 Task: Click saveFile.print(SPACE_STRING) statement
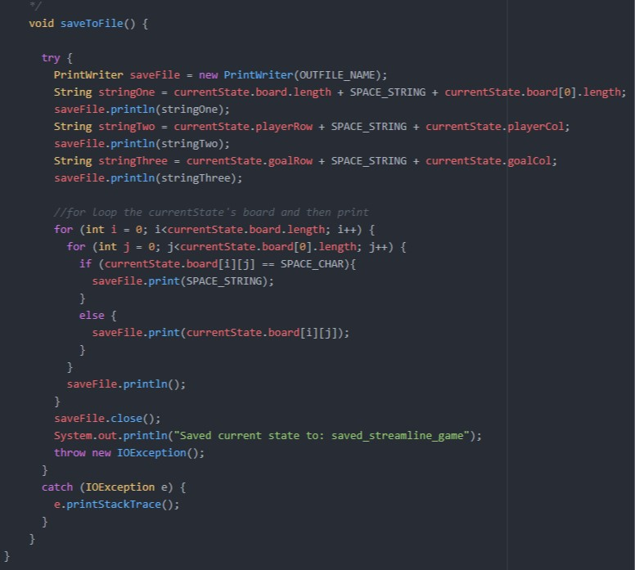pyautogui.click(x=182, y=281)
